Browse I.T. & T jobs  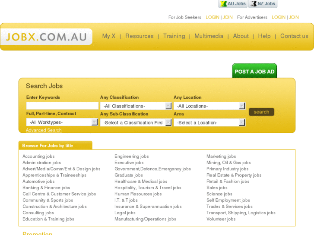(126, 200)
